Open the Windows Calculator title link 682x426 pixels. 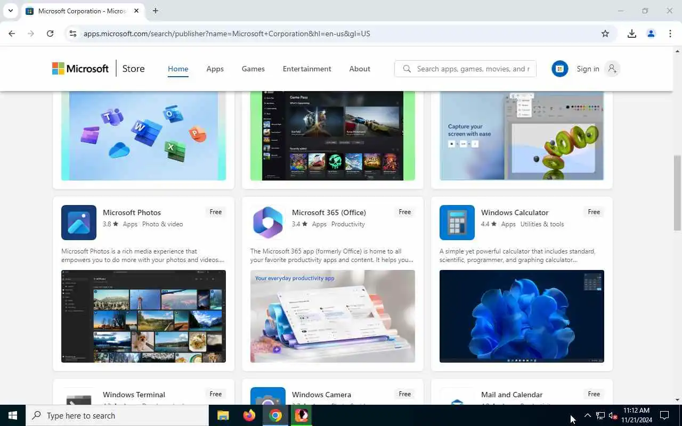(x=515, y=212)
